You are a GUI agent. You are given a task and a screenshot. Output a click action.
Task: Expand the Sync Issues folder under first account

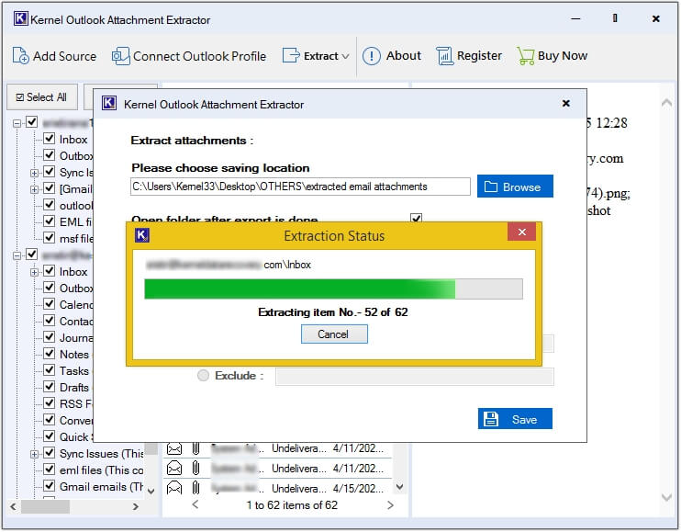[x=34, y=173]
